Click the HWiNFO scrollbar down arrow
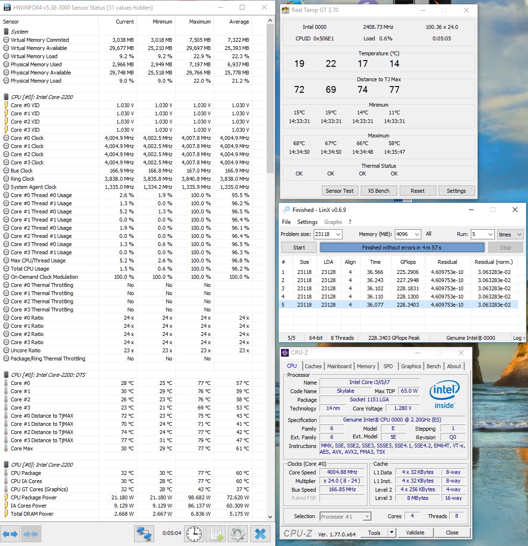 click(270, 517)
